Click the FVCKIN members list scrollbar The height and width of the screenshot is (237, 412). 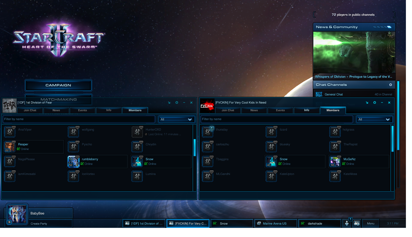point(392,139)
